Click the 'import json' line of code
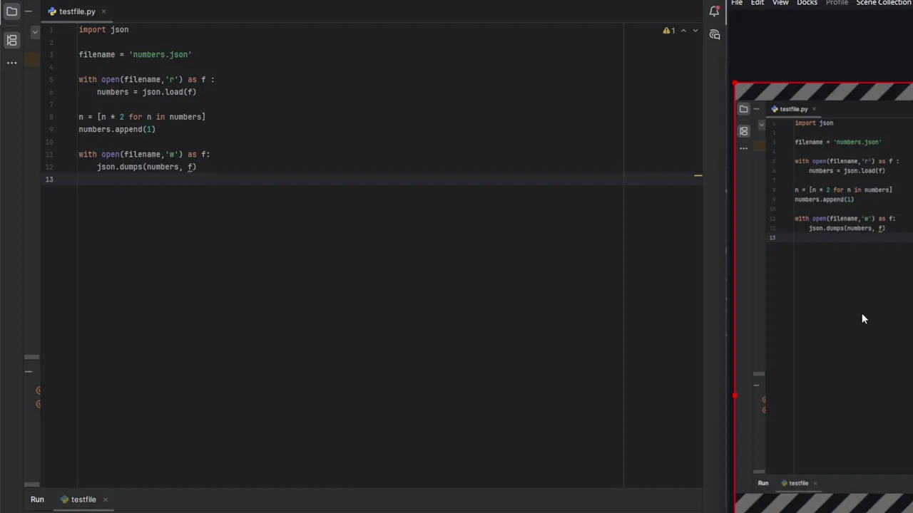This screenshot has height=513, width=913. (103, 30)
